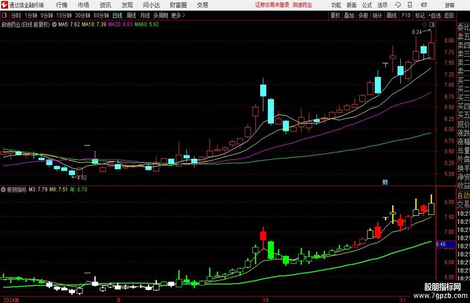Click the 财 marker on chart
The height and width of the screenshot is (303, 470).
click(x=385, y=182)
